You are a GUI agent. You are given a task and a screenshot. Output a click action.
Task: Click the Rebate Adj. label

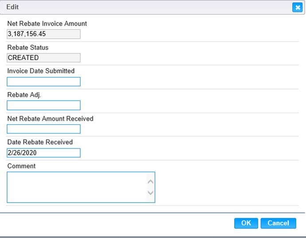[24, 95]
